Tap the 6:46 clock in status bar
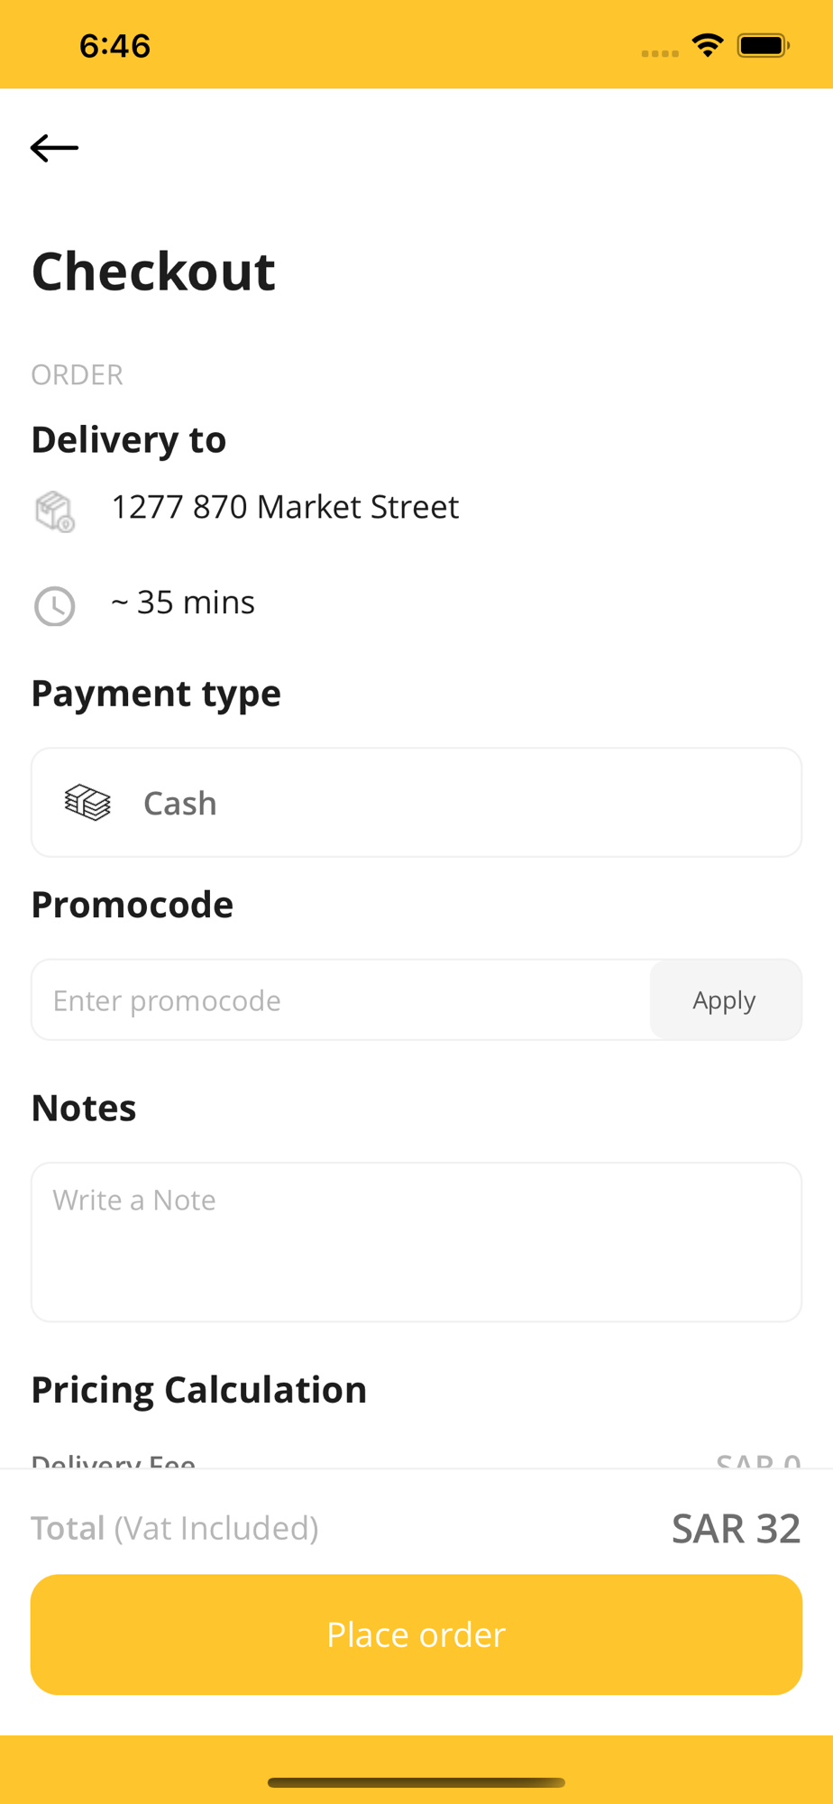The height and width of the screenshot is (1804, 833). (114, 46)
